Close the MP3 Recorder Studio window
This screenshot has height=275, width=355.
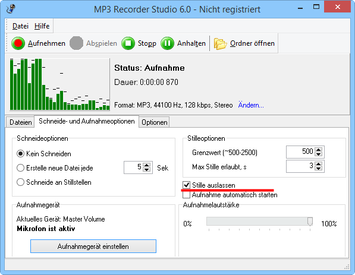coord(338,7)
